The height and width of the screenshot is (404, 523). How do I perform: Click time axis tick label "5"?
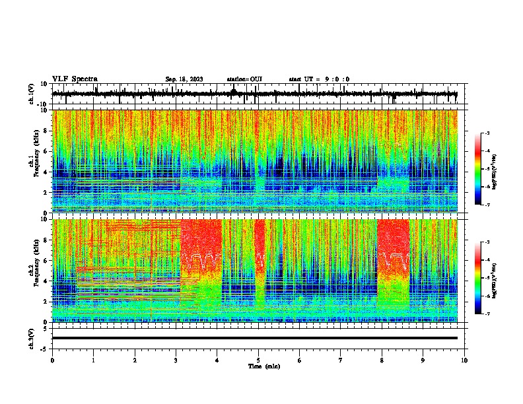[x=258, y=360]
